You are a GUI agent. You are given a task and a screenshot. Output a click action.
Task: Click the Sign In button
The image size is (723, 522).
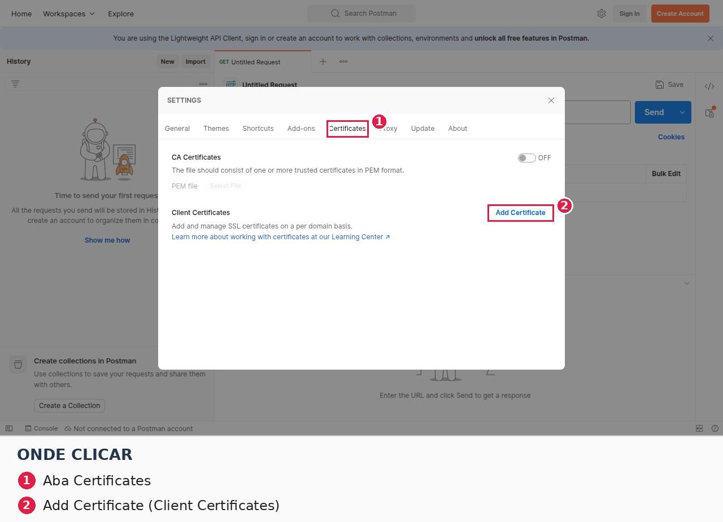point(630,14)
